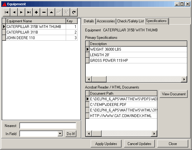Open the In Field dropdown arrow

[x=60, y=134]
